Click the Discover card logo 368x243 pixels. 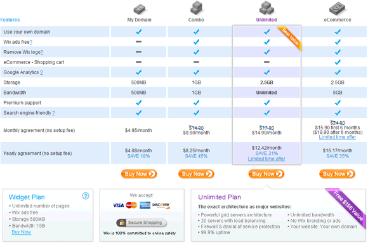coord(161,205)
